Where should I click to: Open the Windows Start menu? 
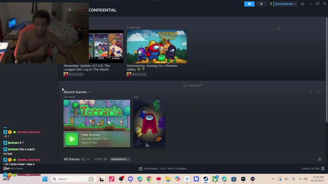pyautogui.click(x=45, y=179)
